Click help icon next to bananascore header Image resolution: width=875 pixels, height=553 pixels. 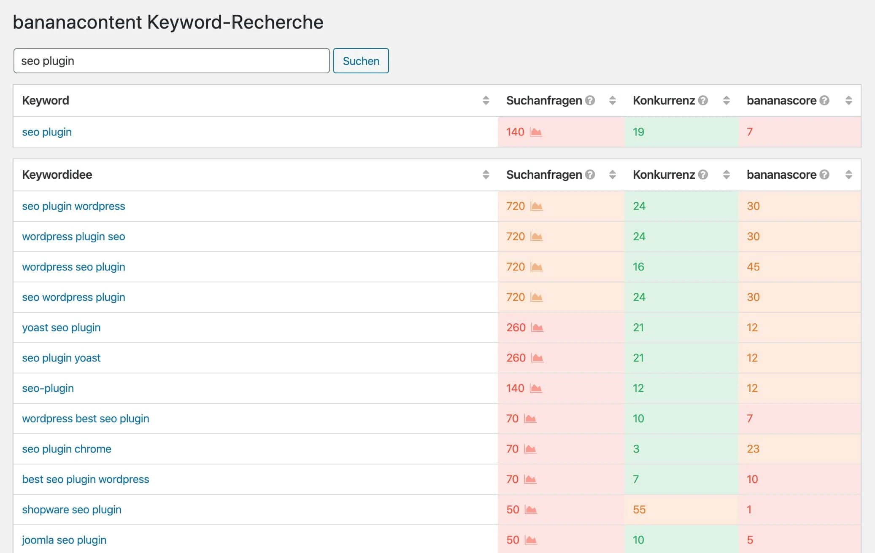tap(823, 100)
